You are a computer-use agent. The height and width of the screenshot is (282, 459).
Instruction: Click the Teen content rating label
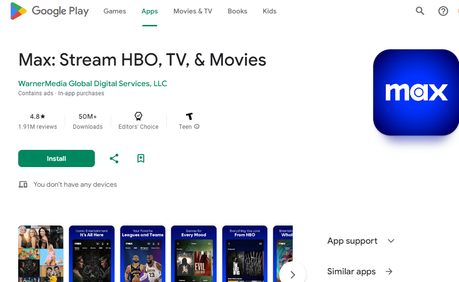pos(185,127)
